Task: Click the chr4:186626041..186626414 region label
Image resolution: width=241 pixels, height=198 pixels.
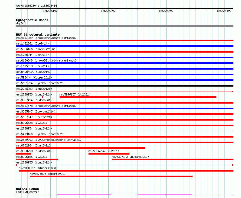Action: [37, 6]
